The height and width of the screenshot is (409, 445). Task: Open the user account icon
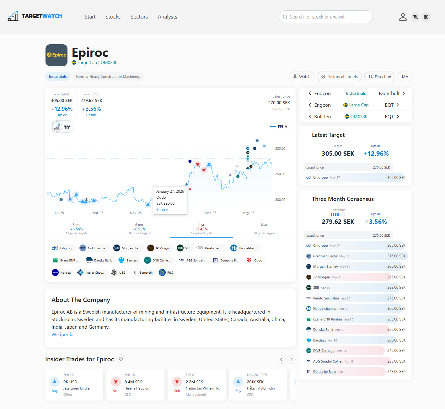point(403,17)
